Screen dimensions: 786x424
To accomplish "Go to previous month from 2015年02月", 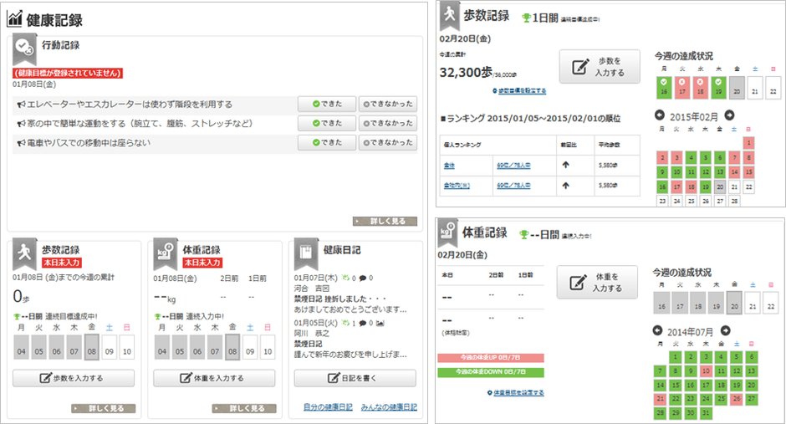I will [x=660, y=115].
